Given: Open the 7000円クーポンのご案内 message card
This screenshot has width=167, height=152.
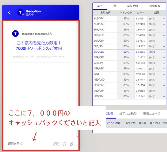Looking at the screenshot, I should (x=39, y=44).
